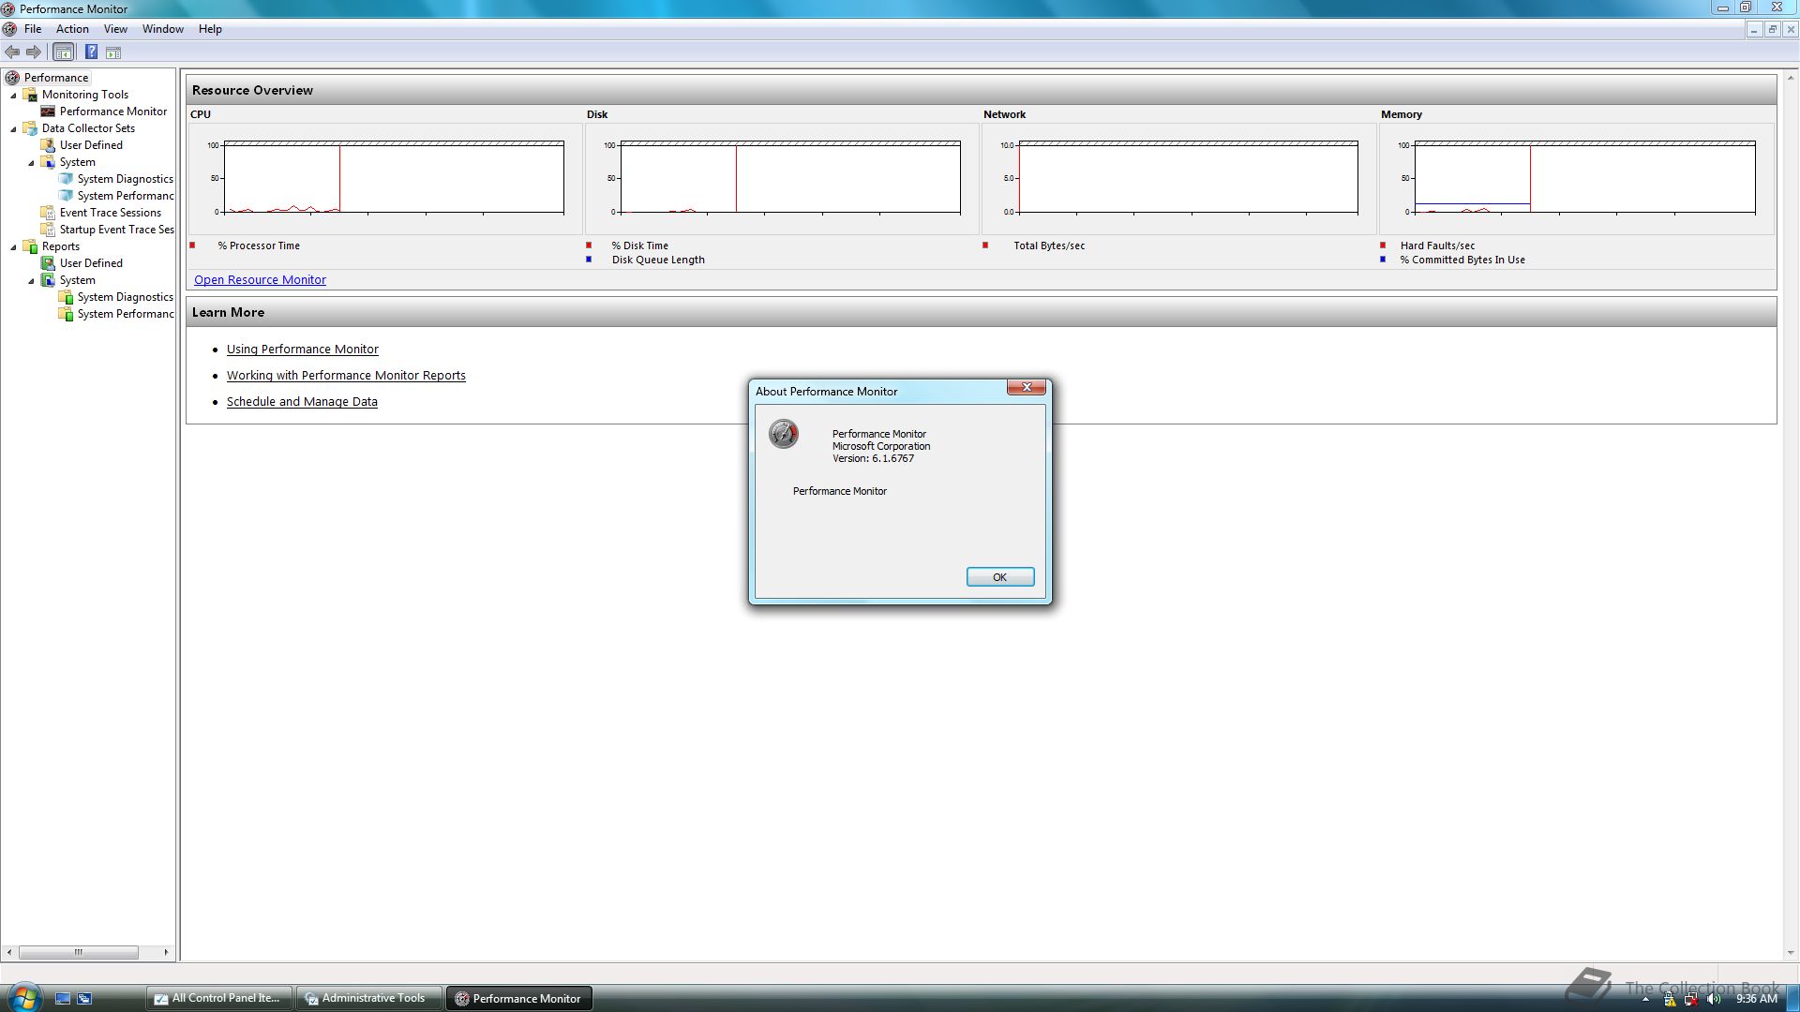Image resolution: width=1800 pixels, height=1012 pixels.
Task: Click the Resource Overview header
Action: coord(981,90)
